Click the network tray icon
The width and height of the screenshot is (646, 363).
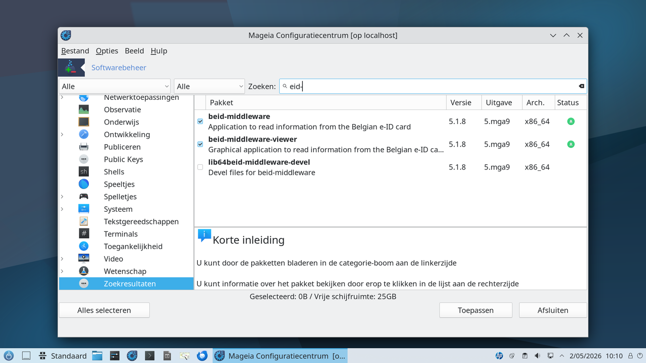(550, 356)
